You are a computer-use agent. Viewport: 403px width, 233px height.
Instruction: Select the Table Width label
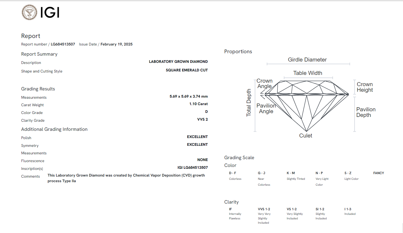pyautogui.click(x=307, y=73)
